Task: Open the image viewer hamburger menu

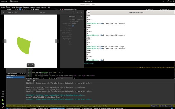Action: click(x=77, y=12)
